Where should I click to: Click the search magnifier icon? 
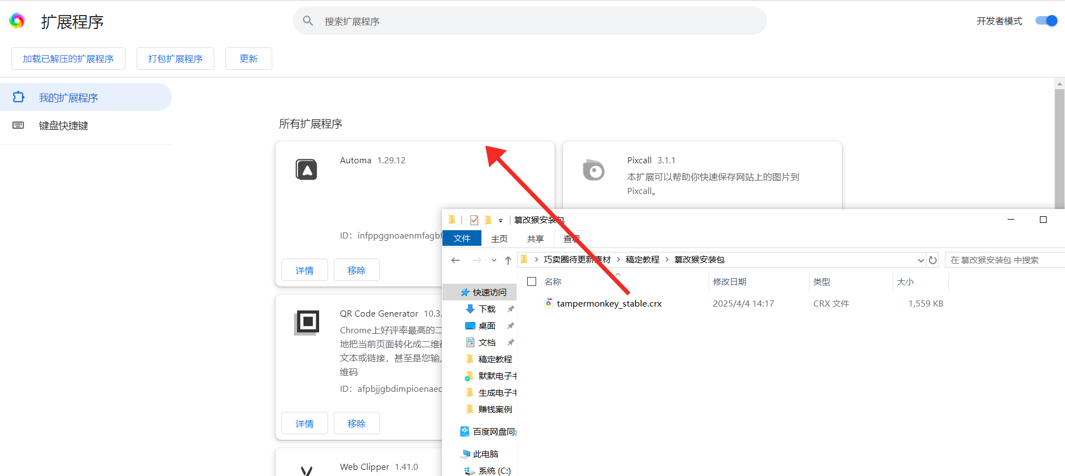tap(307, 21)
